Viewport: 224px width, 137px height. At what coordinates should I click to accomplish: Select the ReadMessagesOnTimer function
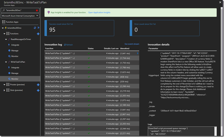[x=21, y=39]
